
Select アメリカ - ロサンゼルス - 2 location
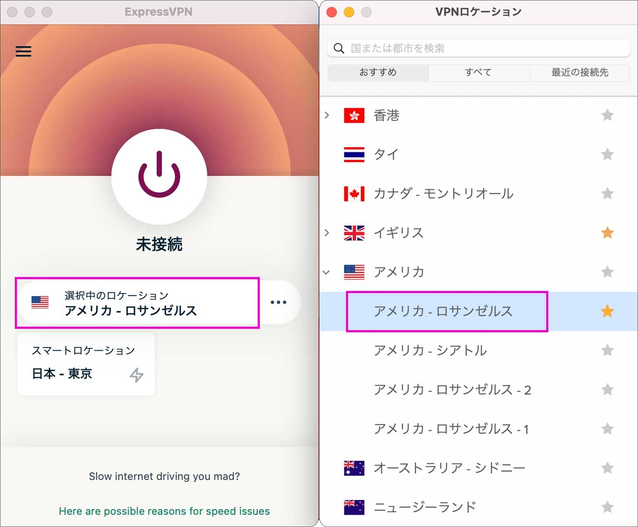[x=479, y=390]
